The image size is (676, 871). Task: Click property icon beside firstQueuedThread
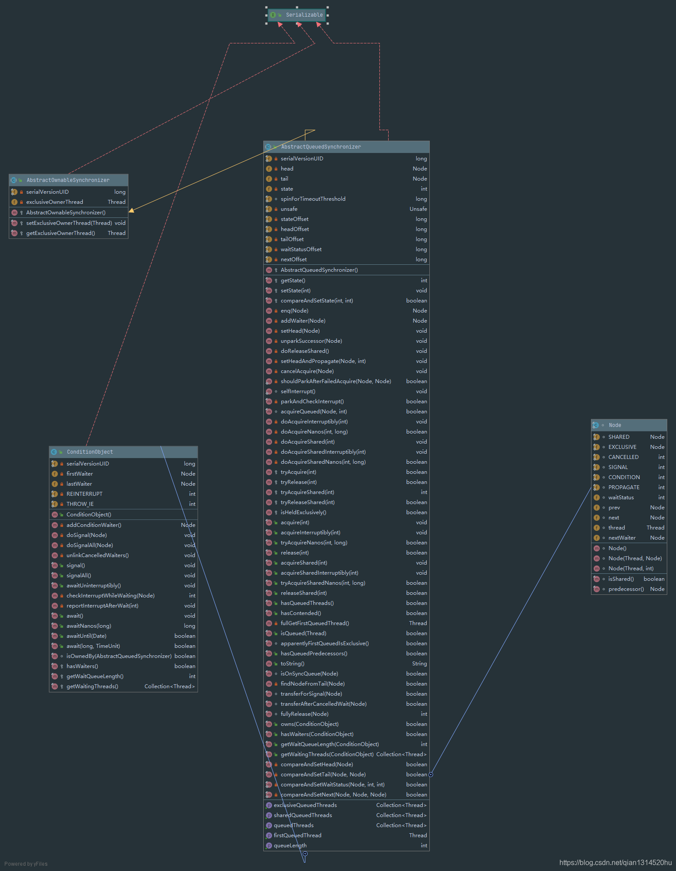coord(269,835)
